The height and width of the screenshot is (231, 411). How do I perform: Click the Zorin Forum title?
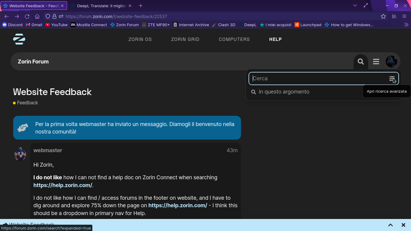click(33, 62)
